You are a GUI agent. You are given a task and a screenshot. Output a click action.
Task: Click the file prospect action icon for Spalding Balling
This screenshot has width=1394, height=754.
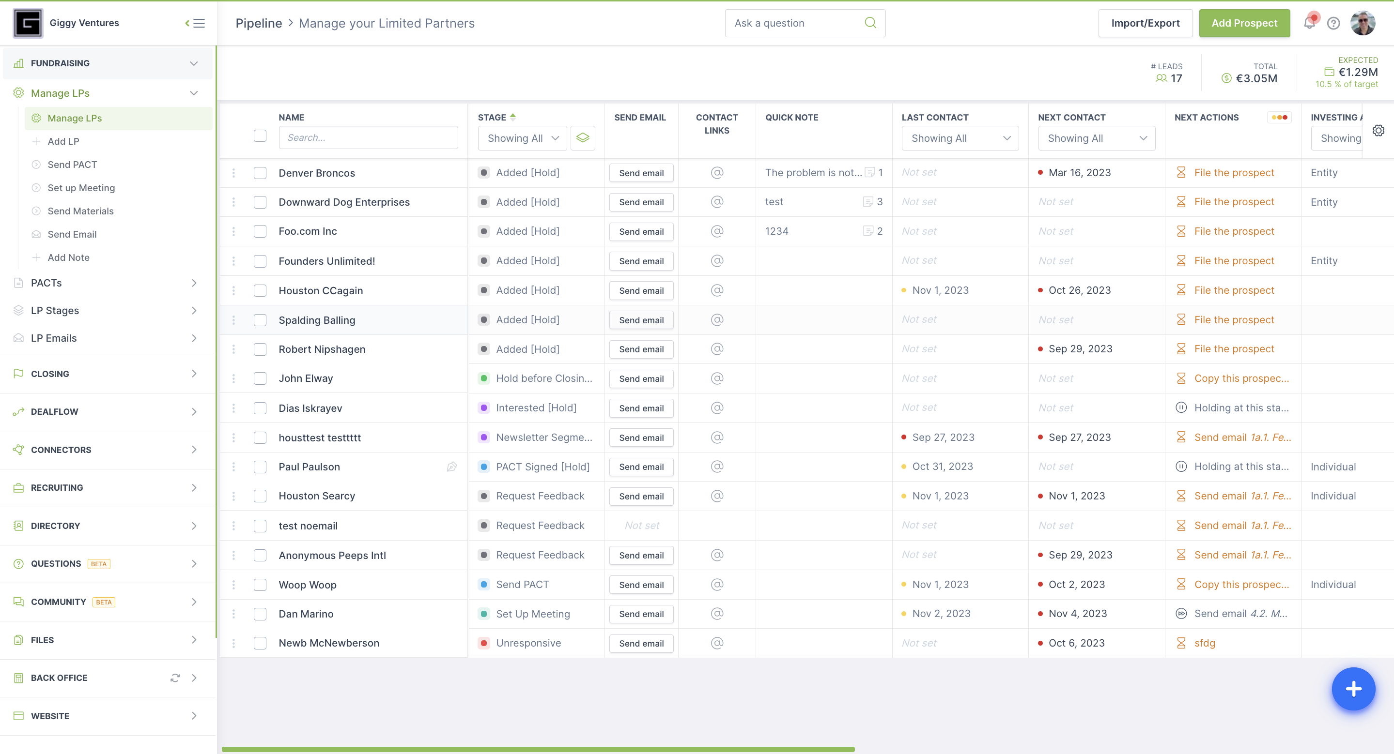click(1180, 319)
